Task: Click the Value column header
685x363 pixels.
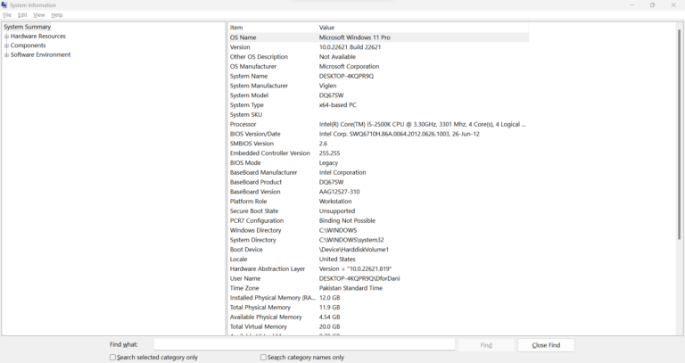Action: 419,28
